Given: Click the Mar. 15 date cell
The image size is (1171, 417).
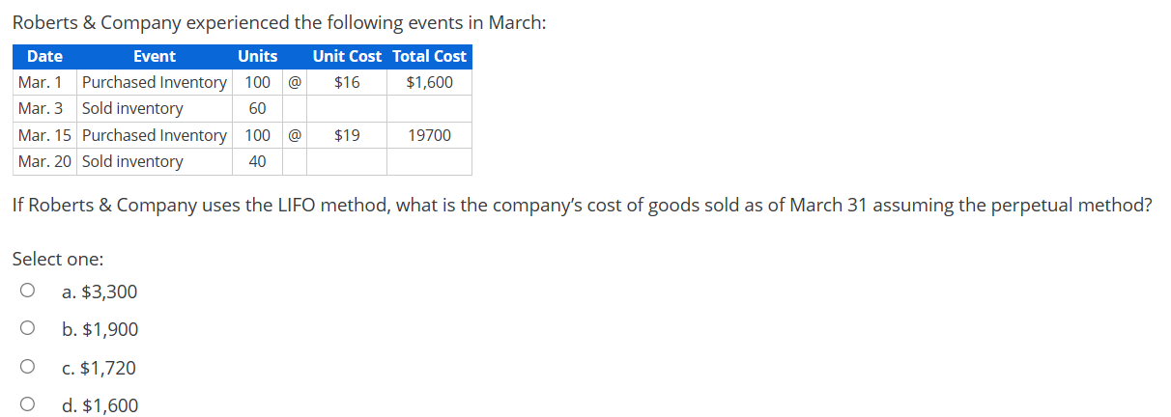Looking at the screenshot, I should click(44, 135).
